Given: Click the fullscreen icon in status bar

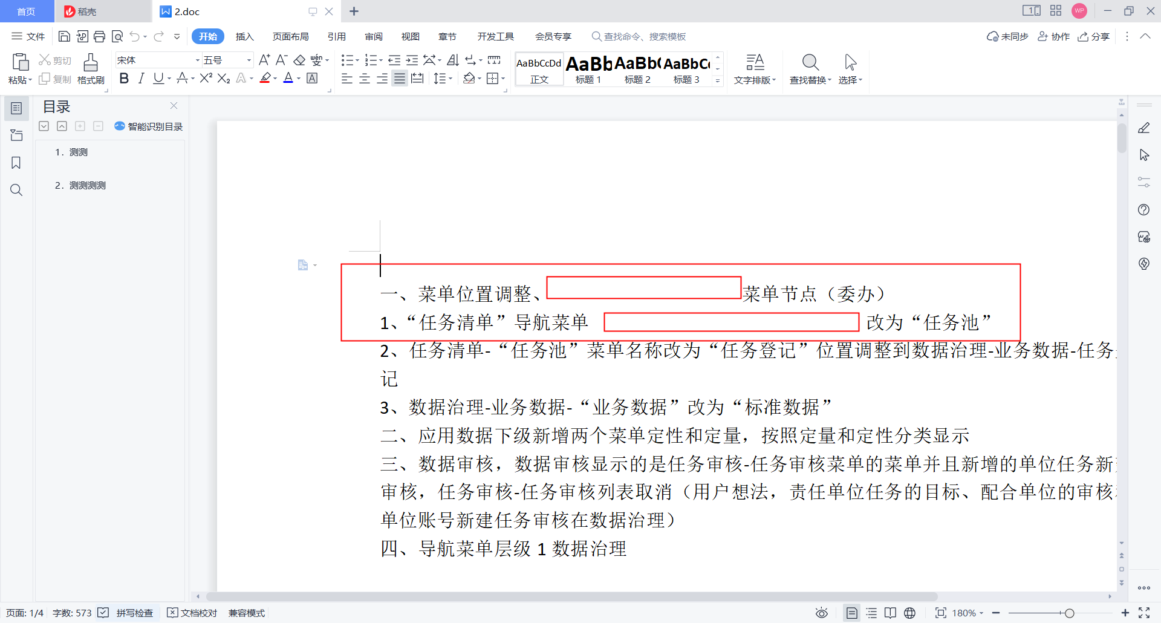Looking at the screenshot, I should (x=1144, y=613).
